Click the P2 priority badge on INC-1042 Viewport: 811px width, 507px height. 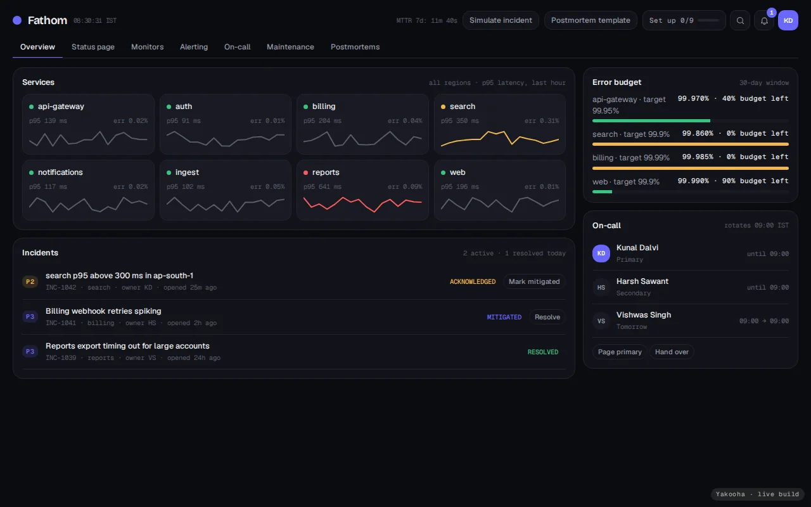(30, 281)
